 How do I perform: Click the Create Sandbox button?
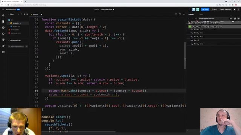[225, 9]
